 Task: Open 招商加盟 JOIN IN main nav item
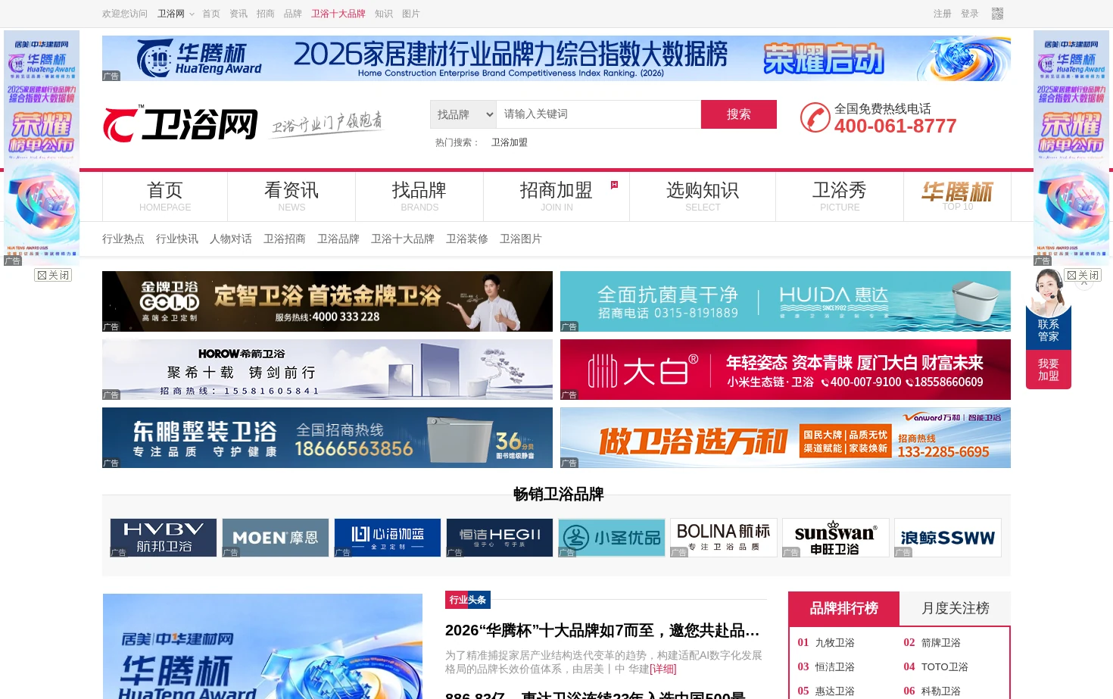coord(556,196)
